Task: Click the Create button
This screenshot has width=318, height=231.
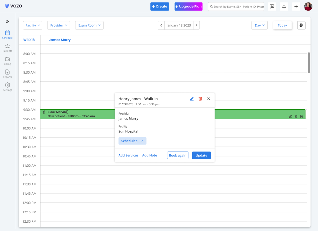Action: [x=160, y=7]
